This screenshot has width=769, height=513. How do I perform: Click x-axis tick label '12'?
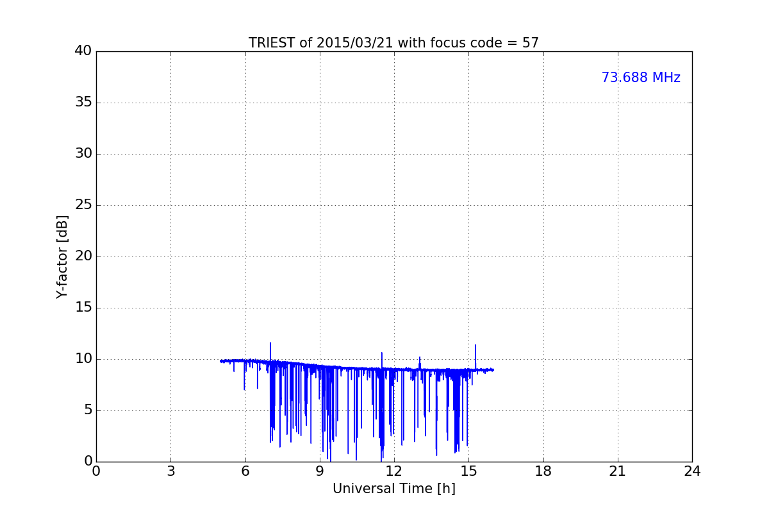(394, 471)
